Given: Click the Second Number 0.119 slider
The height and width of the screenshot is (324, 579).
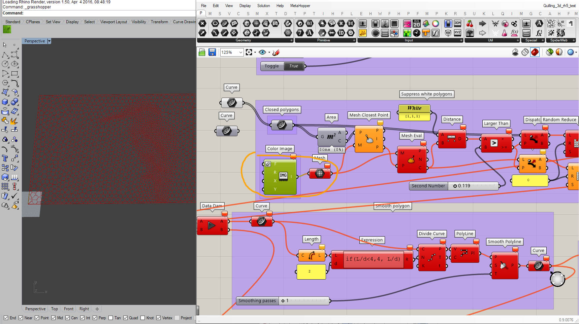Looking at the screenshot, I should point(454,186).
